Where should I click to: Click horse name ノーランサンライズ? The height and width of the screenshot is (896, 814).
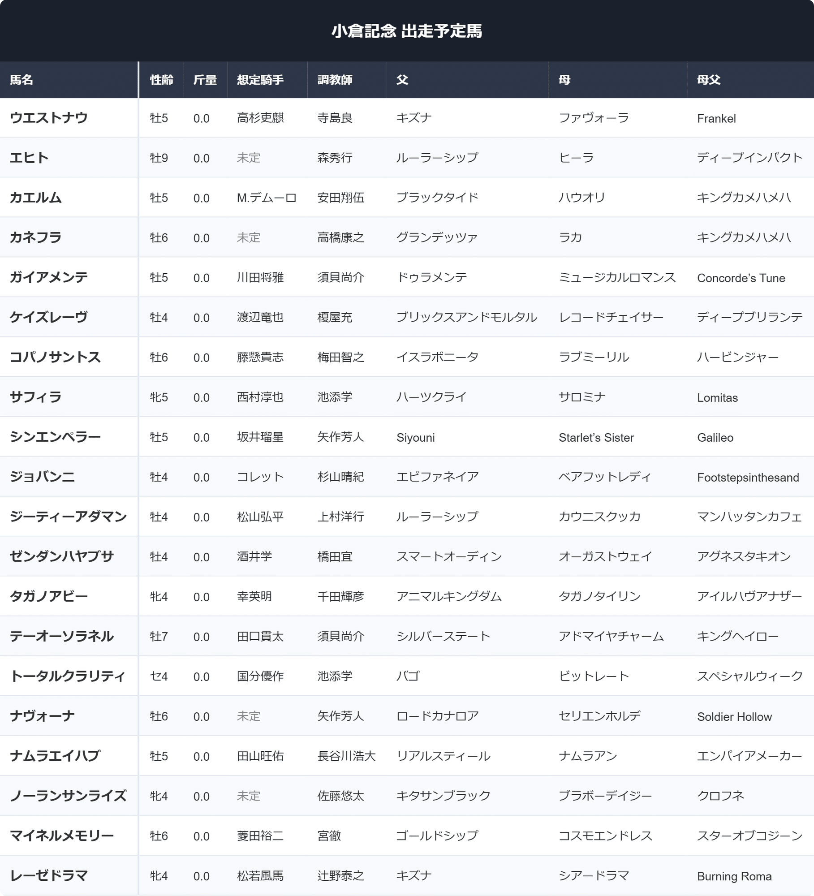point(69,796)
